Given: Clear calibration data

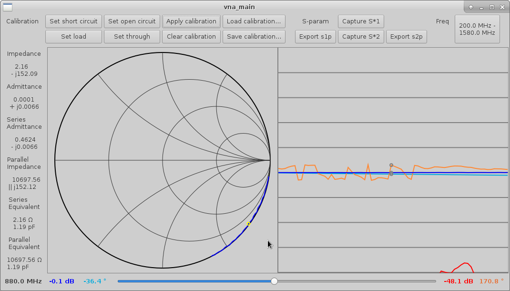Looking at the screenshot, I should [191, 37].
